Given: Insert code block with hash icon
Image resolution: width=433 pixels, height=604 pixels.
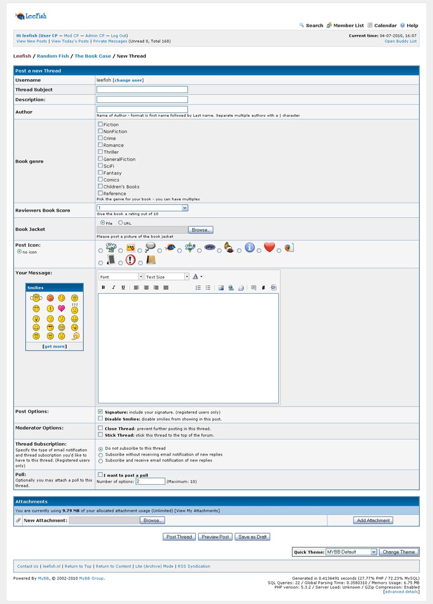Looking at the screenshot, I should [x=263, y=288].
